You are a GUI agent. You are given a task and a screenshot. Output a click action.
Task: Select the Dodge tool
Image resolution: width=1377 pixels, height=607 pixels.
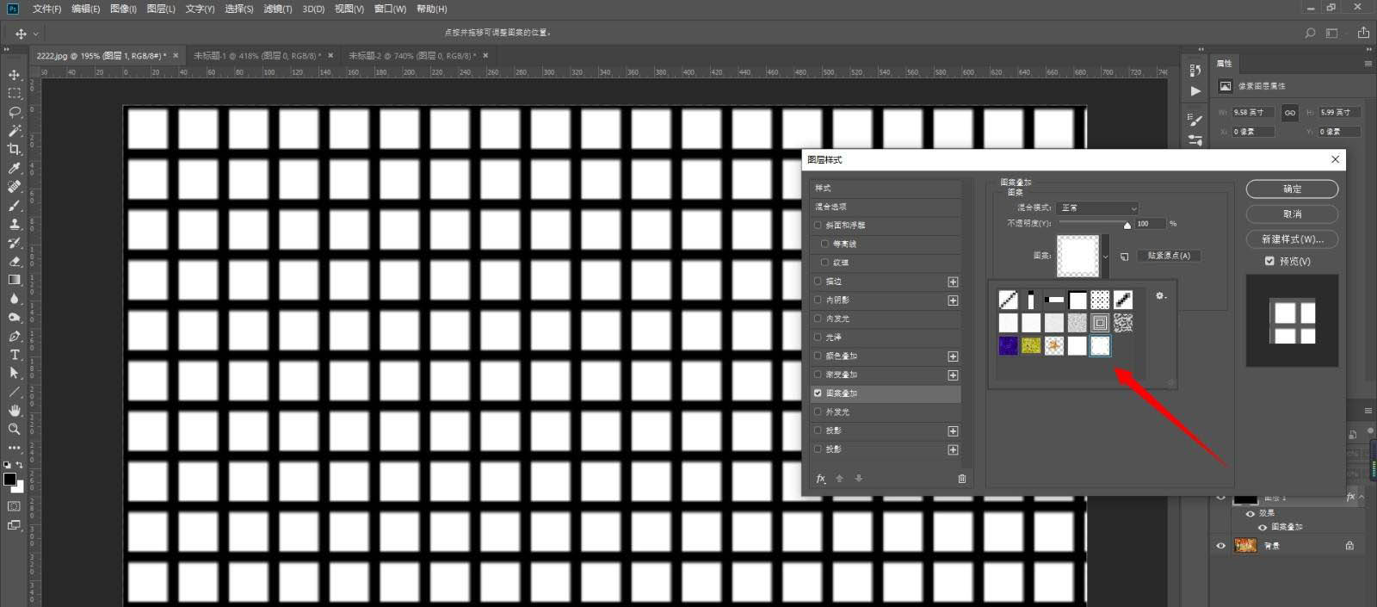(x=14, y=317)
